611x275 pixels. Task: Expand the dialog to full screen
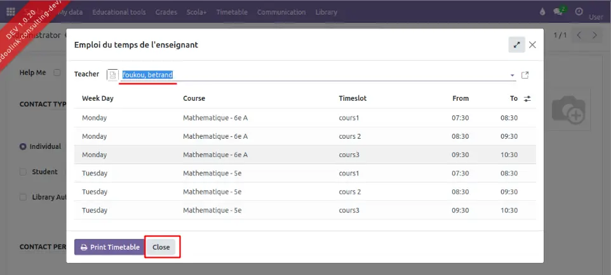tap(516, 45)
